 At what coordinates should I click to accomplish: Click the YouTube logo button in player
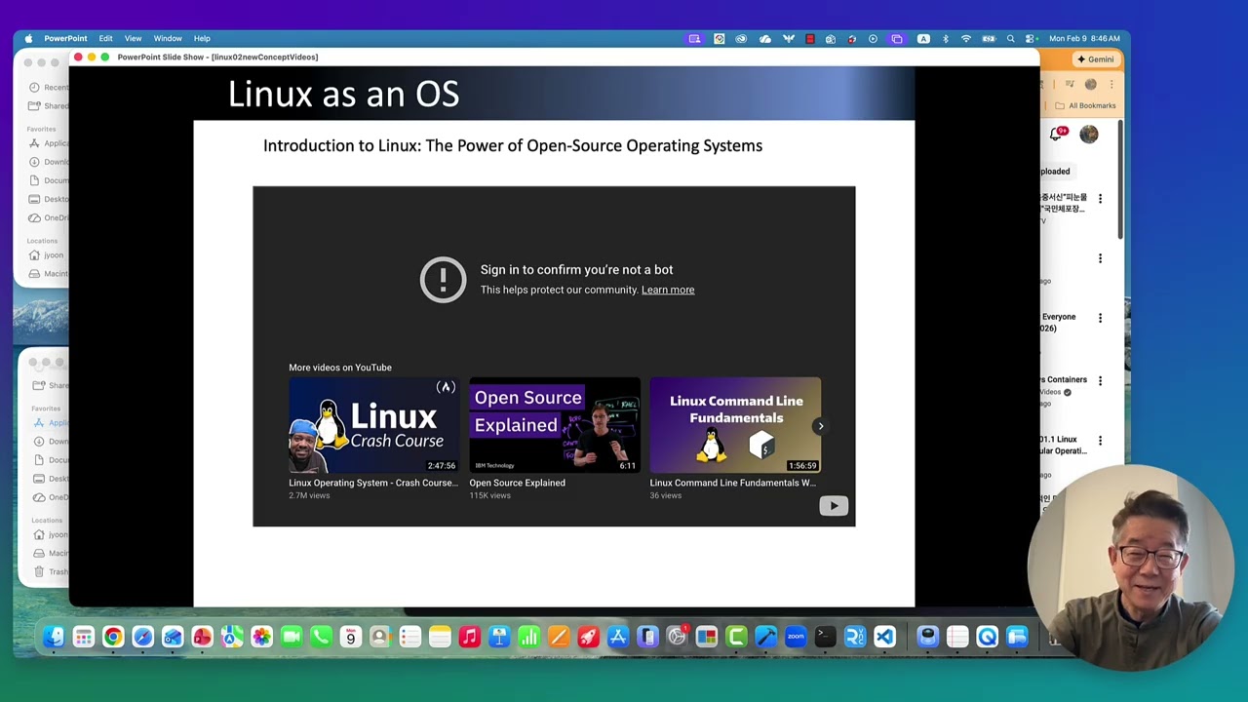[834, 505]
